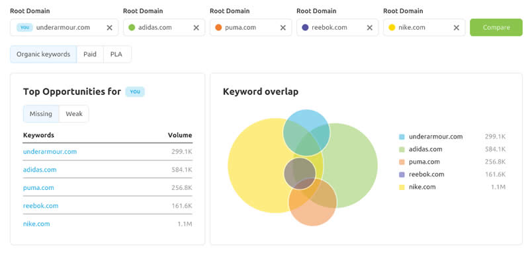532x254 pixels.
Task: Remove puma.com using its X icon
Action: click(x=283, y=28)
